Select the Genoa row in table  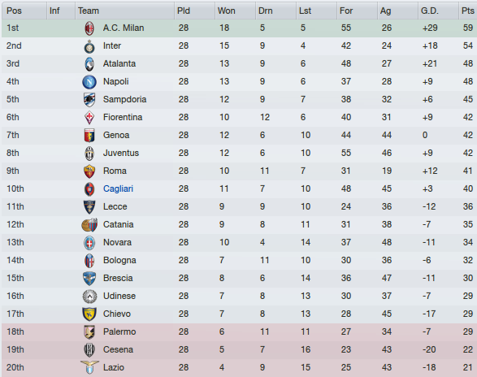point(239,136)
